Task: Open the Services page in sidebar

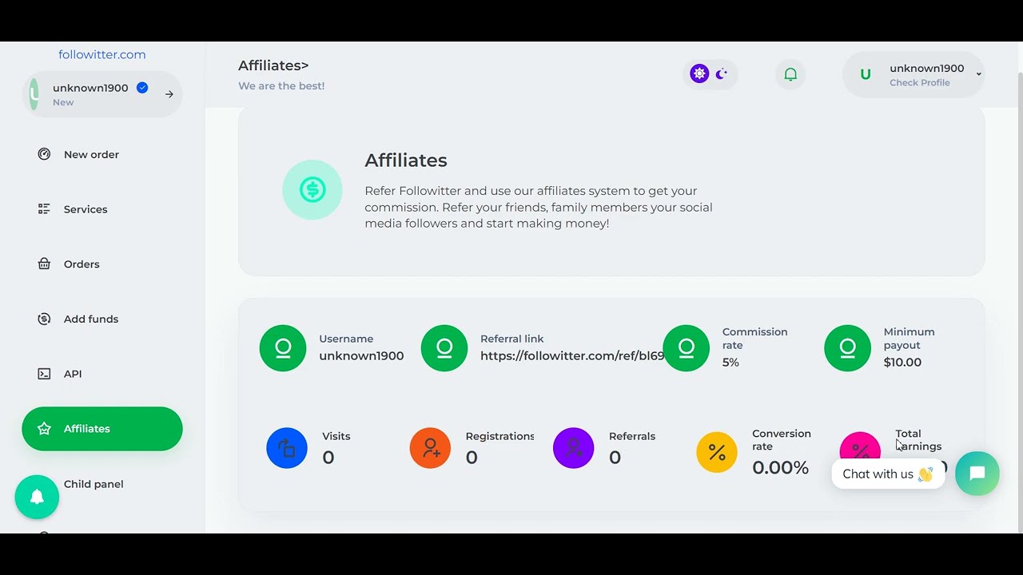Action: 102,209
